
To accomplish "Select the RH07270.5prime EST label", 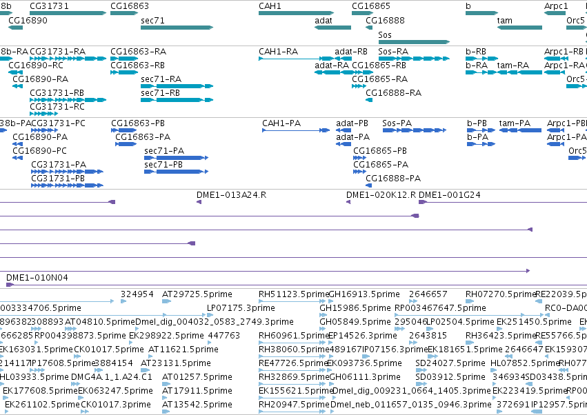I will click(x=501, y=294).
